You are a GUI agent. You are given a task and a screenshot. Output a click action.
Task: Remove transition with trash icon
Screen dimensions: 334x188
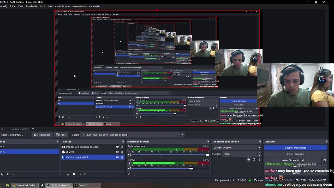(254, 160)
